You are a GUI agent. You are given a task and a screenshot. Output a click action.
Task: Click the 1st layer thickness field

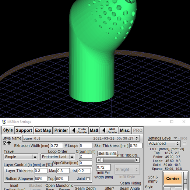click(84, 171)
